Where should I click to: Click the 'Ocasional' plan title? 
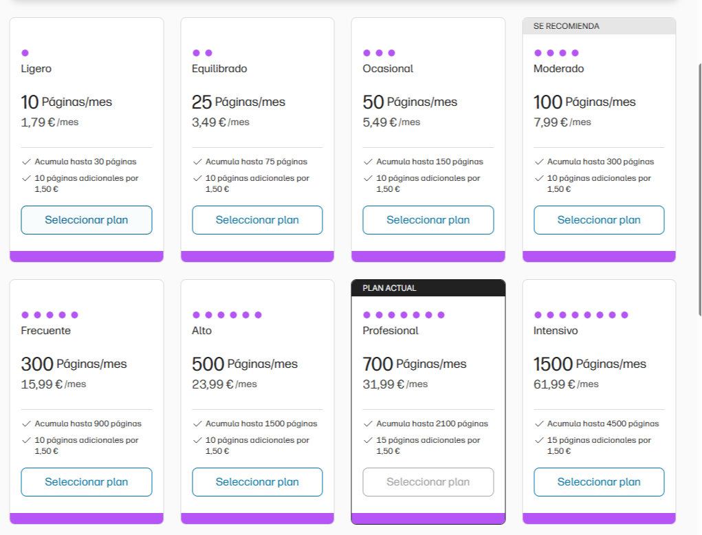388,69
